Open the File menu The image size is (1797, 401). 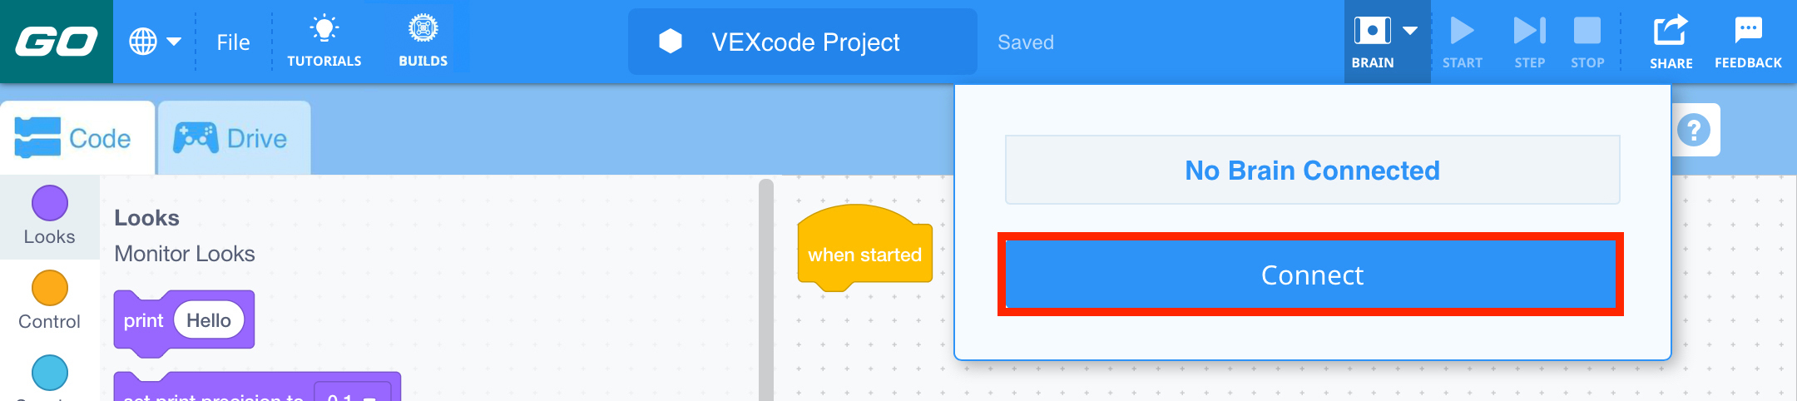(233, 42)
